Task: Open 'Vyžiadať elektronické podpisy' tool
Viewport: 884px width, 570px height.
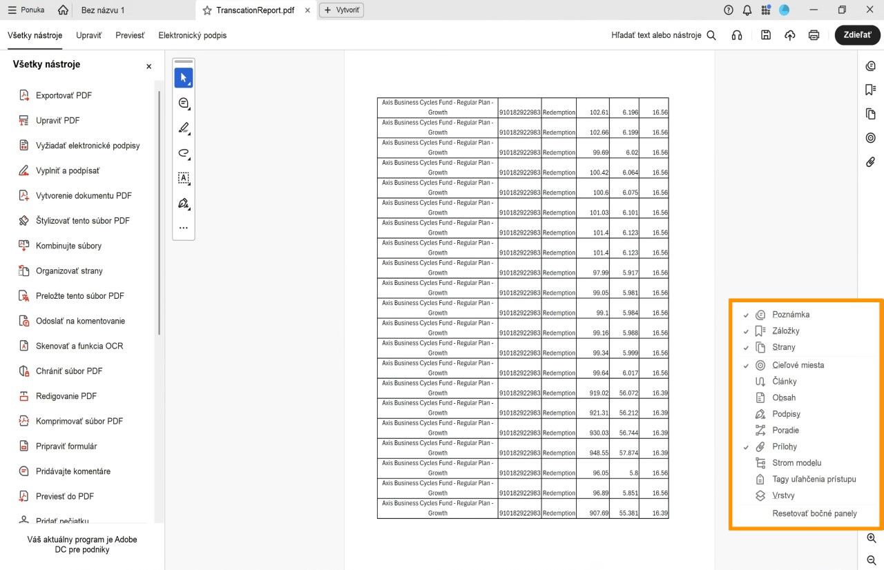Action: point(79,146)
